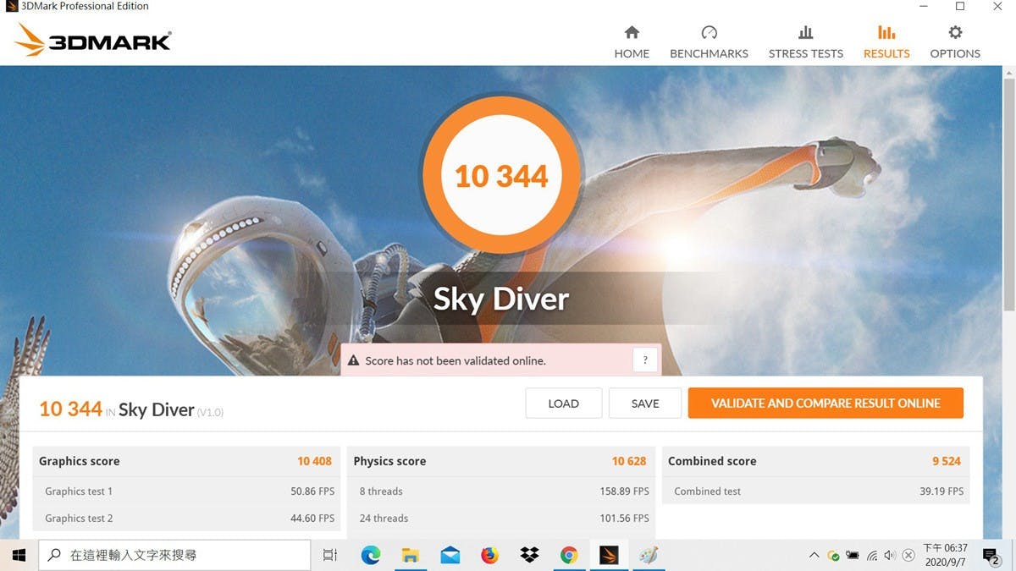Screen dimensions: 1016x571
Task: Open Google Chrome from taskbar
Action: pyautogui.click(x=569, y=555)
